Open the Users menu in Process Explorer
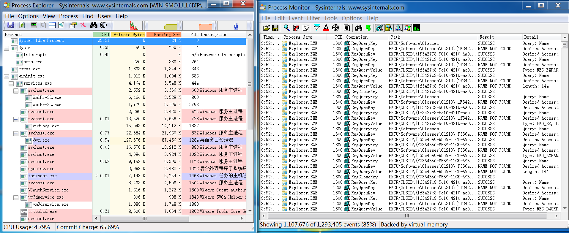This screenshot has height=233, width=569. [x=104, y=16]
